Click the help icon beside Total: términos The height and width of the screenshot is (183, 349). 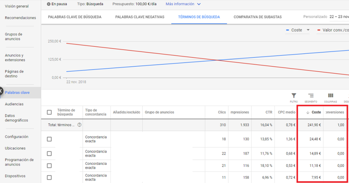(79, 125)
